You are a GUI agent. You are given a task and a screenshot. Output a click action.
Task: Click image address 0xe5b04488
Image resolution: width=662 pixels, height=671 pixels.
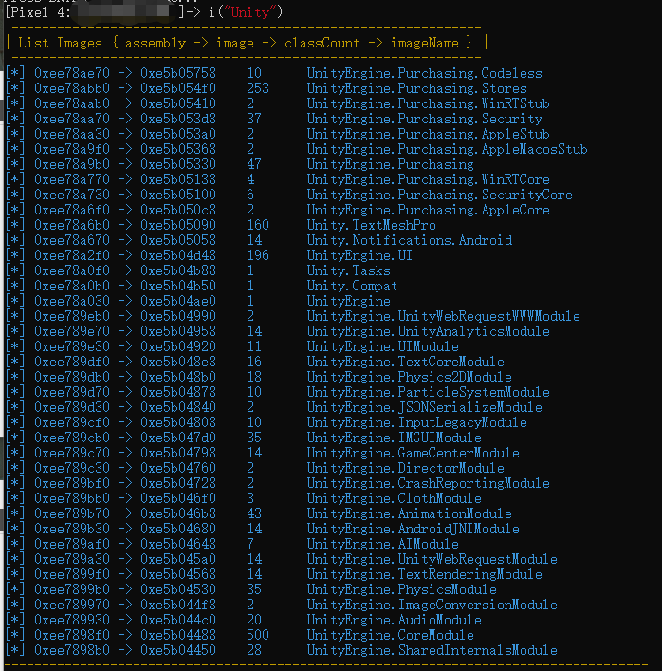pyautogui.click(x=178, y=635)
